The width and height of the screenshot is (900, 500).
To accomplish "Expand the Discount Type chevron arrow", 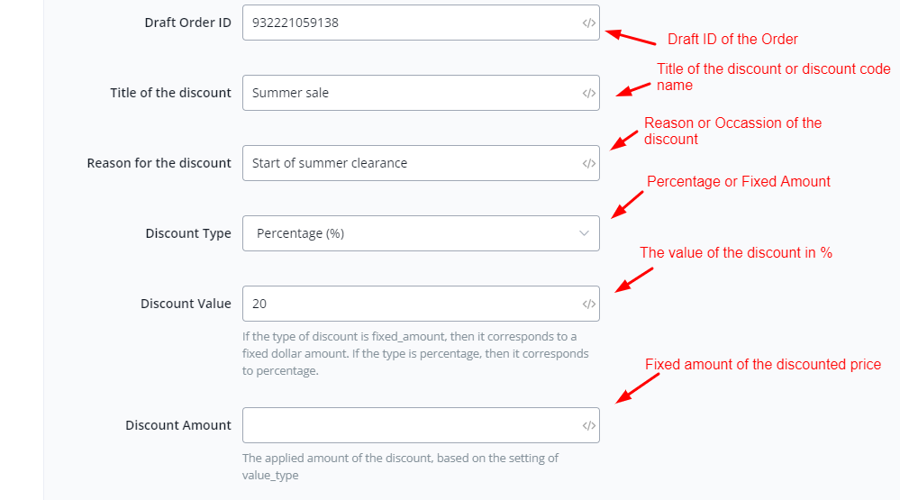I will 583,233.
